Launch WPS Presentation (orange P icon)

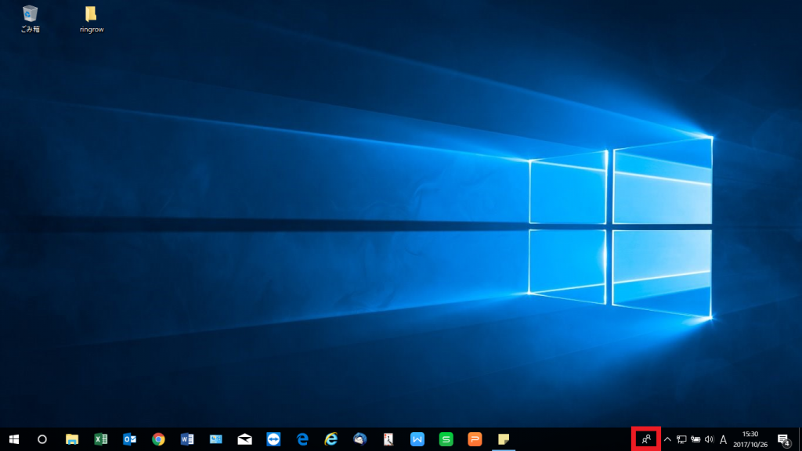[x=474, y=438]
